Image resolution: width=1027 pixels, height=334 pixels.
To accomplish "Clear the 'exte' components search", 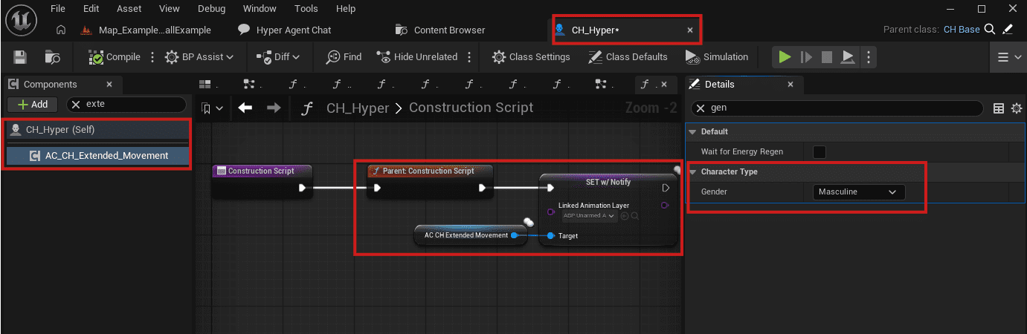I will click(76, 105).
